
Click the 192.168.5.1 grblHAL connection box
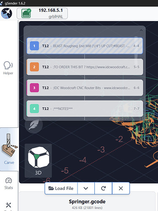pyautogui.click(x=42, y=14)
